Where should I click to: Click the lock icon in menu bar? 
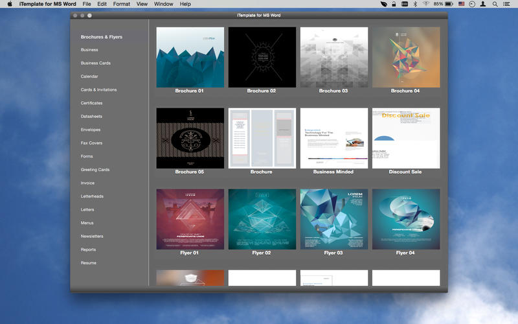click(x=394, y=4)
